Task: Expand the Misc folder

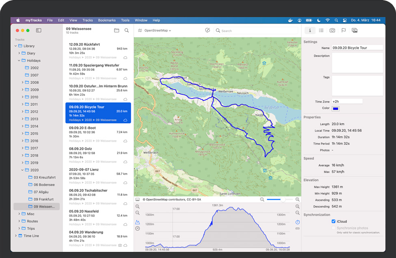Action: [x=19, y=214]
